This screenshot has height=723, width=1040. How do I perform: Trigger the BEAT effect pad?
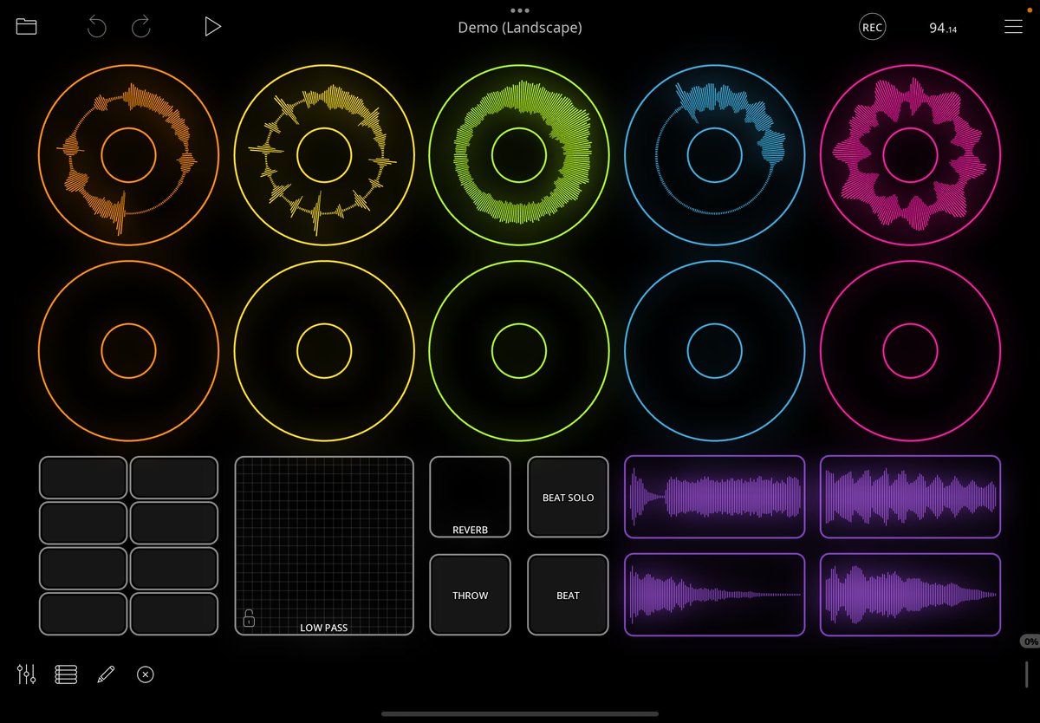coord(568,595)
